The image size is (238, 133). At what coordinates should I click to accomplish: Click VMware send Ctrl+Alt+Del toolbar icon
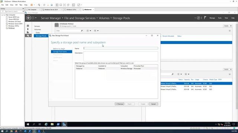(39, 5)
